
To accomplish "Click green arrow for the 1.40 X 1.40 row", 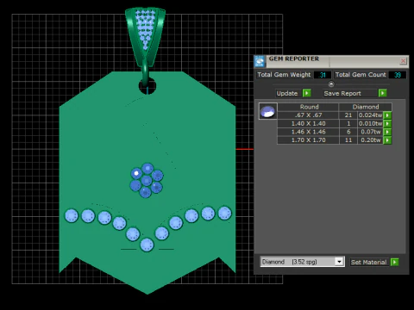I will 387,124.
